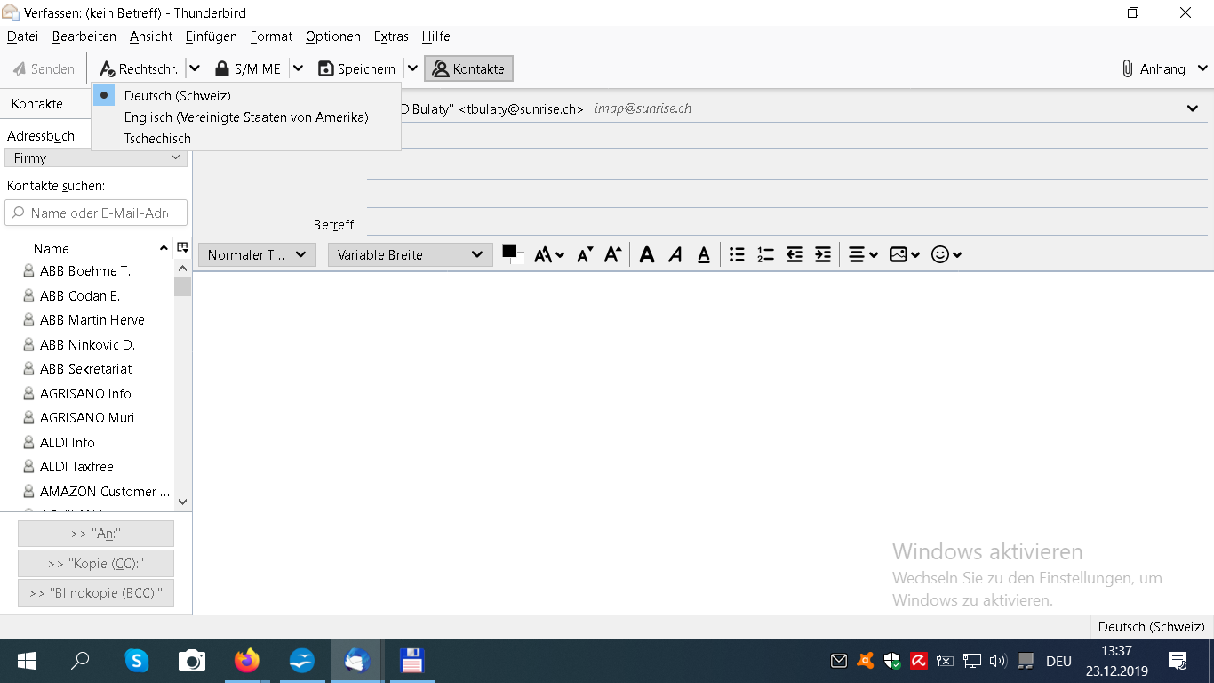The height and width of the screenshot is (683, 1214).
Task: Open the Normaler Text paragraph style dropdown
Action: click(x=257, y=255)
